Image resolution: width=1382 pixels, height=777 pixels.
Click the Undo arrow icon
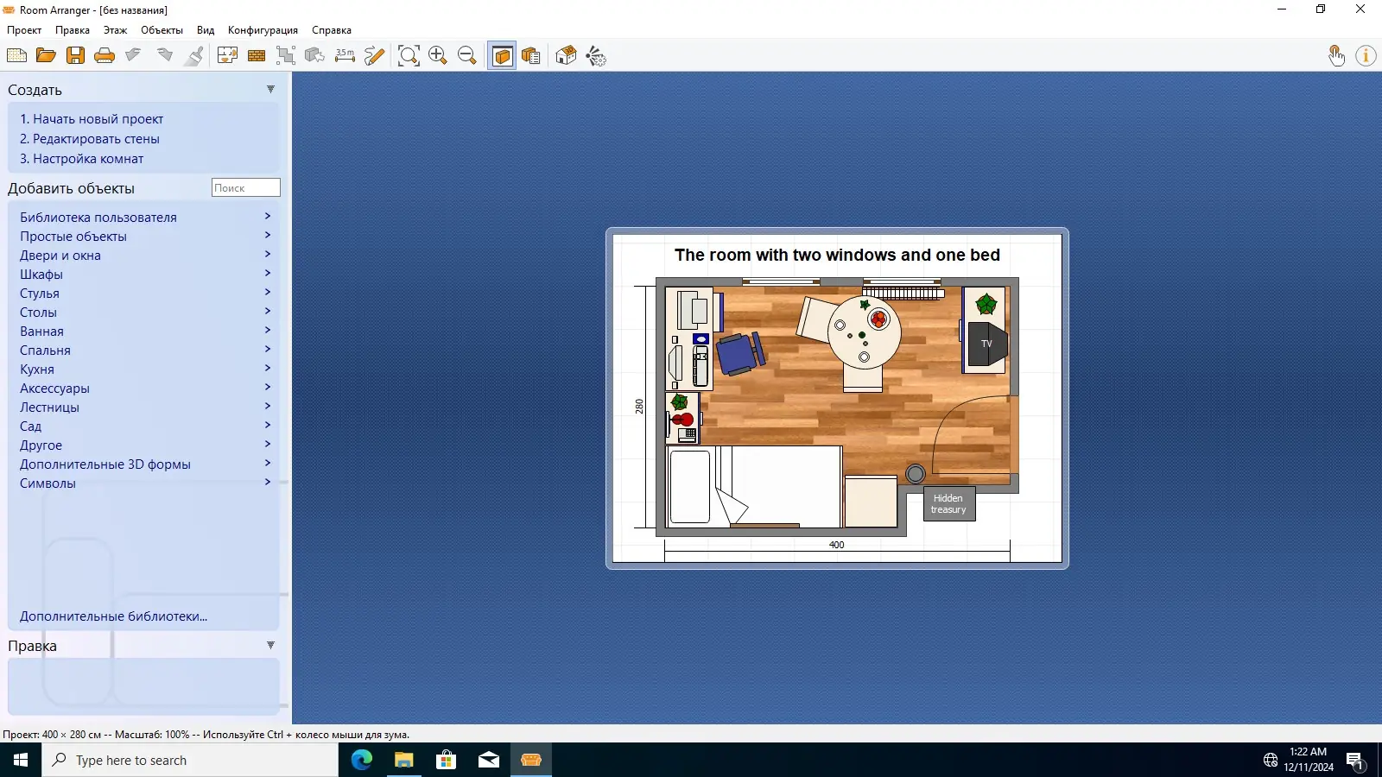[134, 56]
